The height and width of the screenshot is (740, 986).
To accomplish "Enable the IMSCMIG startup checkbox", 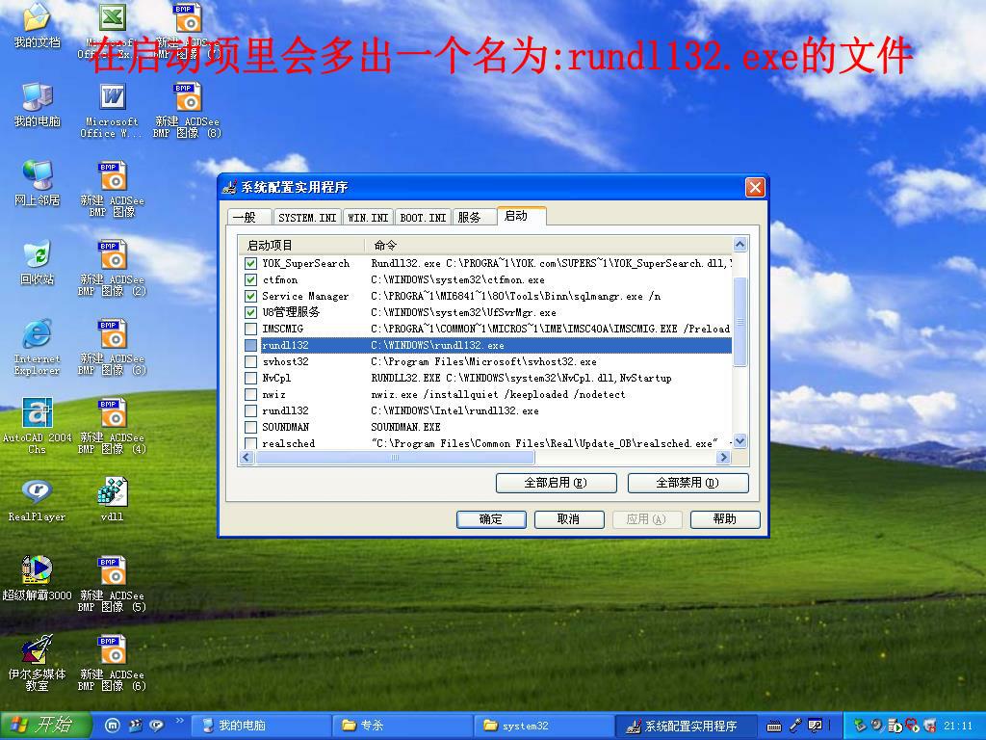I will (251, 329).
